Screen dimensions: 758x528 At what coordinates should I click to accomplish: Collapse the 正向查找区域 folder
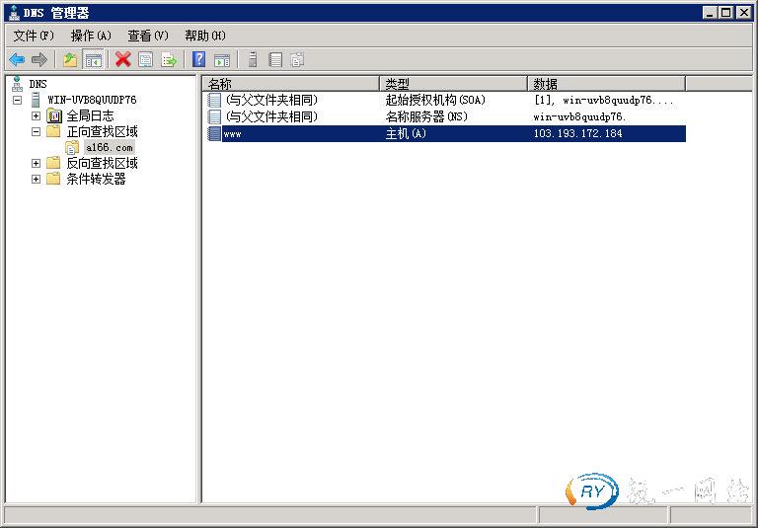point(37,132)
